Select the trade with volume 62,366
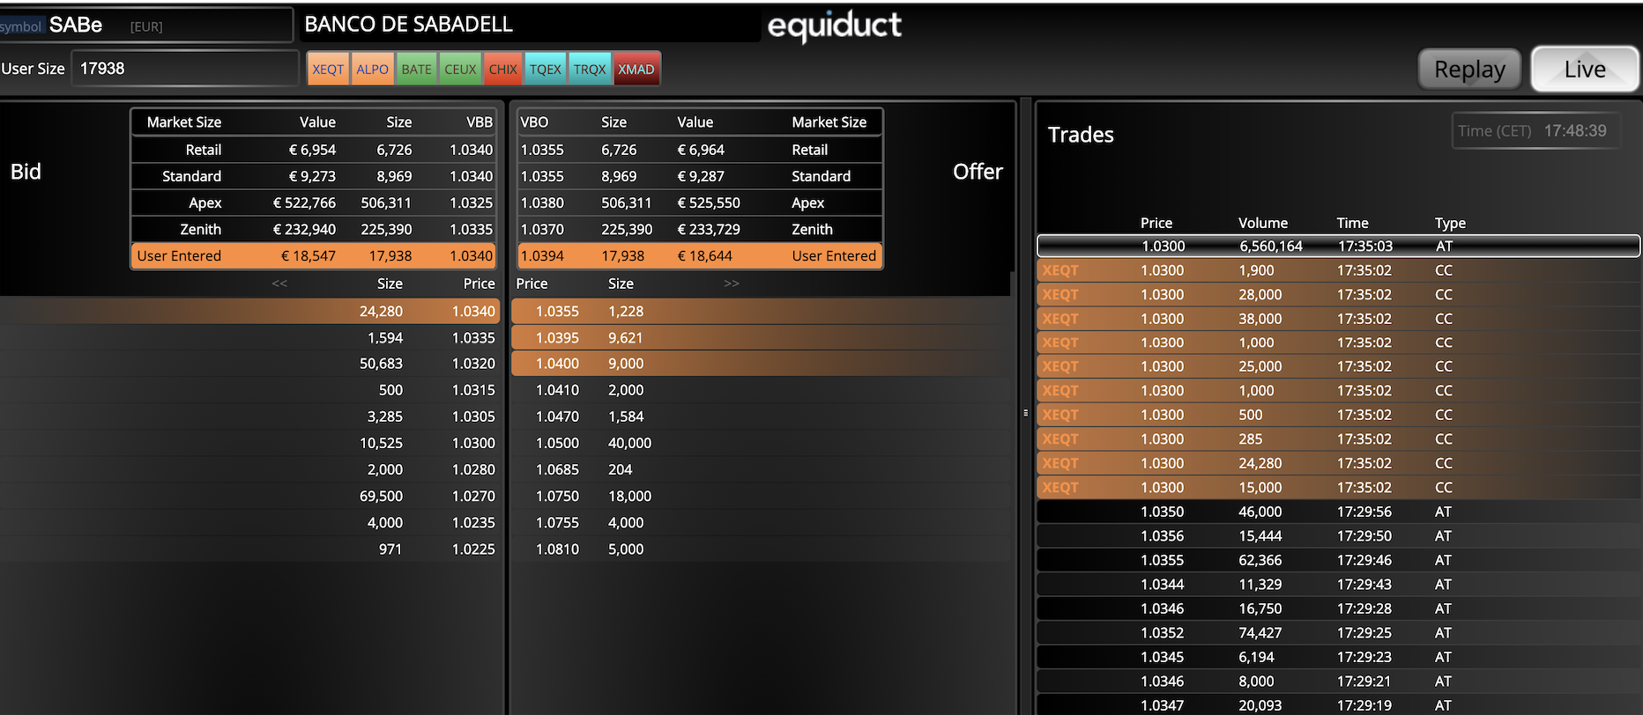Image resolution: width=1643 pixels, height=715 pixels. 1339,560
